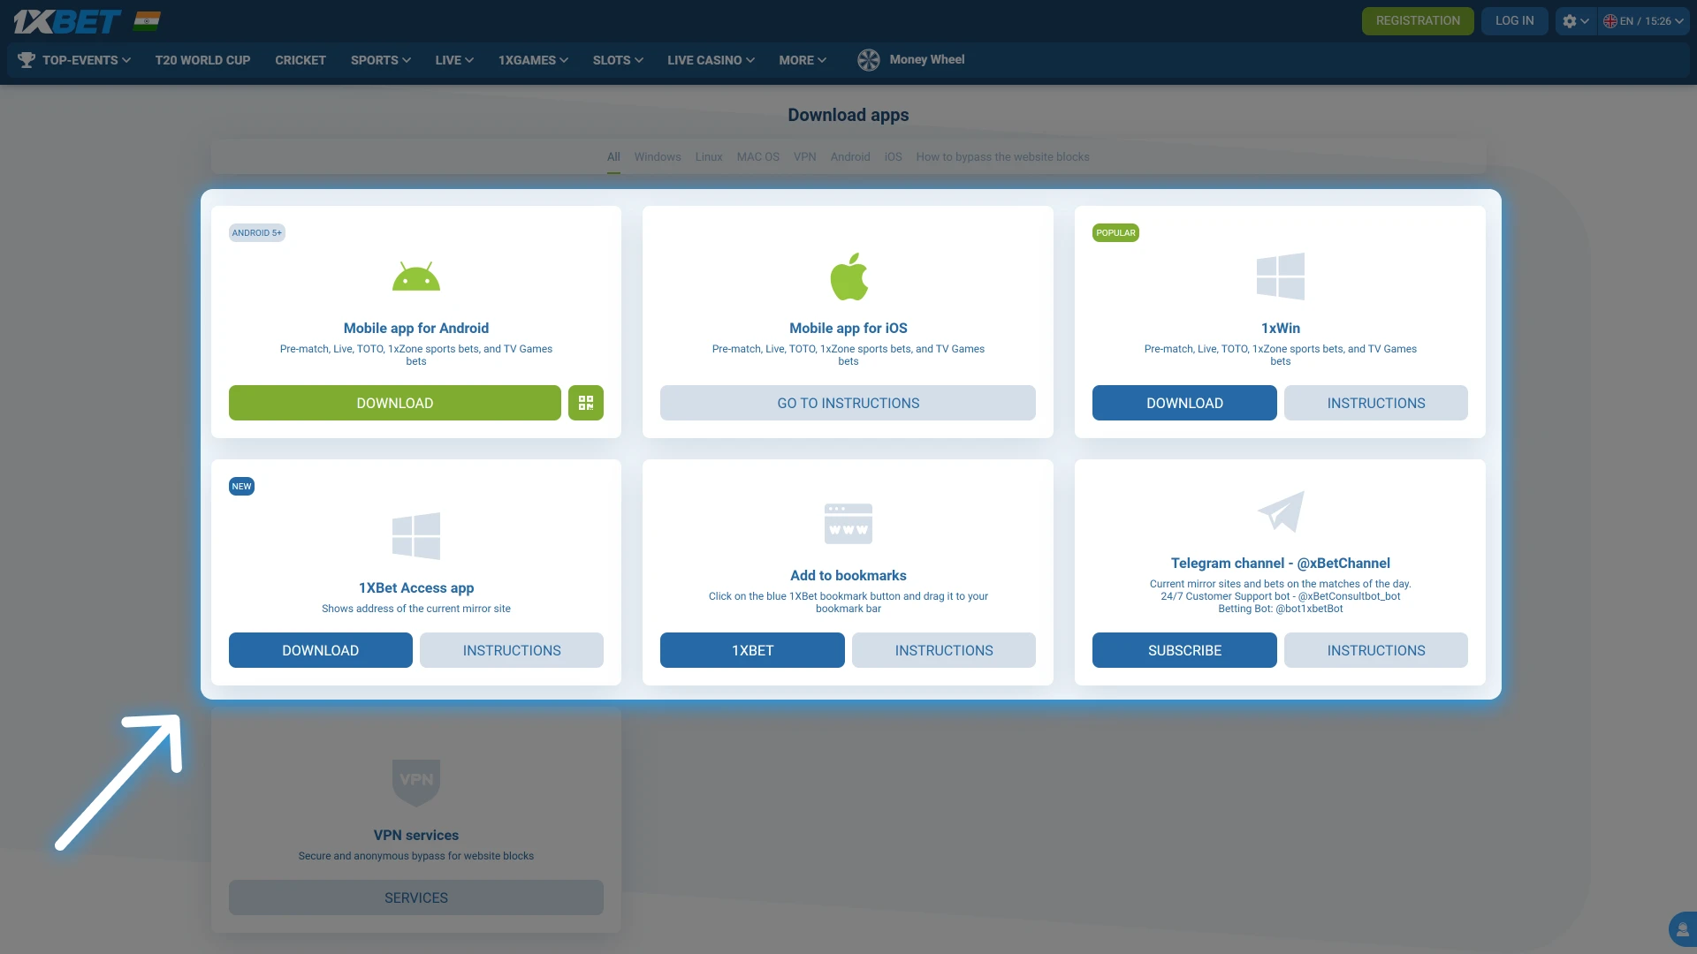1697x954 pixels.
Task: Switch to the Android tab
Action: tap(849, 157)
